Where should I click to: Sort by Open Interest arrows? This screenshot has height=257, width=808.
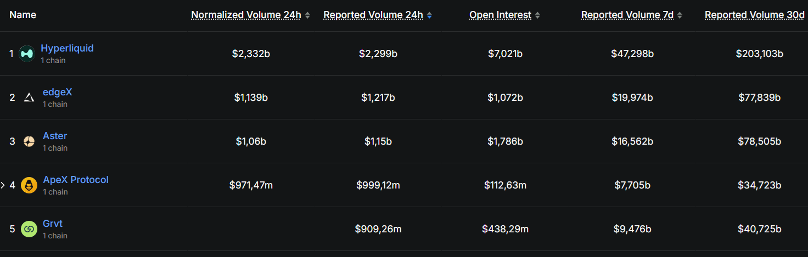coord(537,15)
